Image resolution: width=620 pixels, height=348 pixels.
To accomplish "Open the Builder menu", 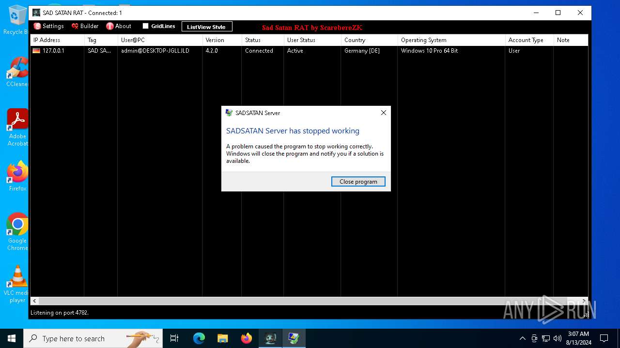I will coord(85,26).
